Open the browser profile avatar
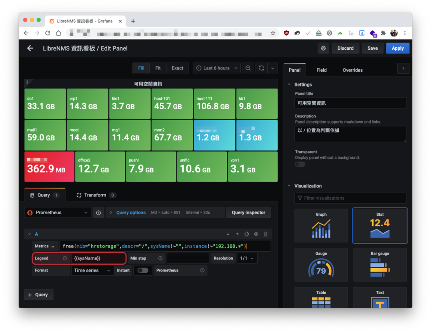This screenshot has height=333, width=431. [394, 33]
